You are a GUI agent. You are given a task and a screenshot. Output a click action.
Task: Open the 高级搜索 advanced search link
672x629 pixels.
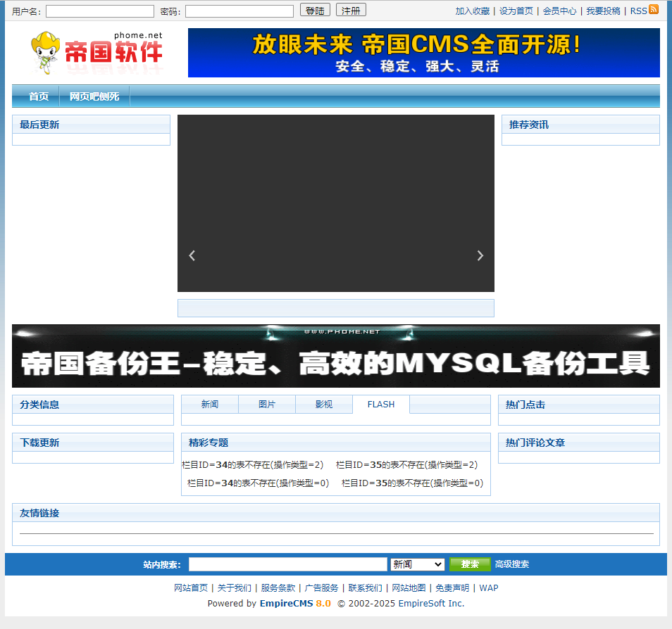pos(512,564)
